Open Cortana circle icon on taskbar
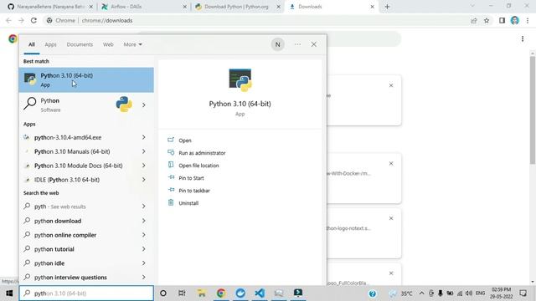This screenshot has height=301, width=536. coord(163,293)
